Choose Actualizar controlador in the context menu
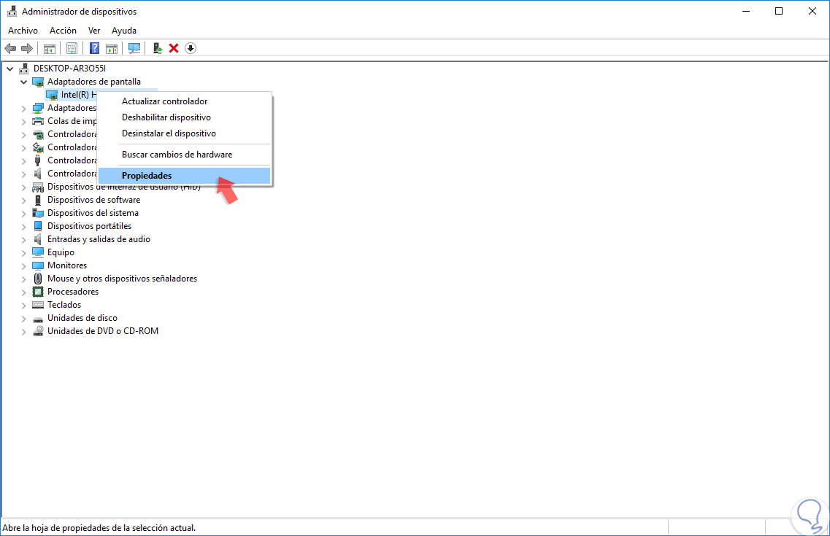Image resolution: width=830 pixels, height=536 pixels. [185, 101]
